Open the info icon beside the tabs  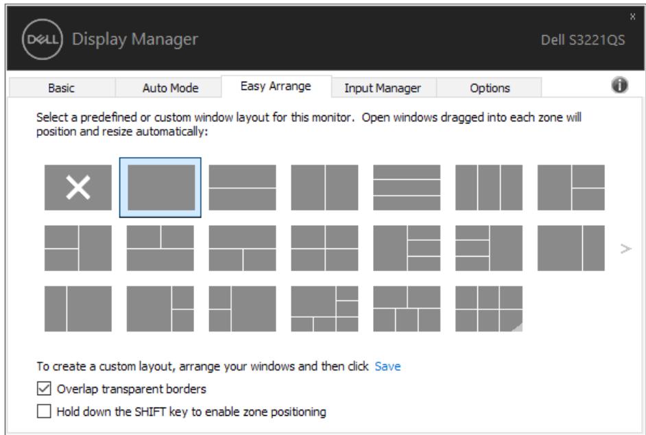(x=619, y=85)
